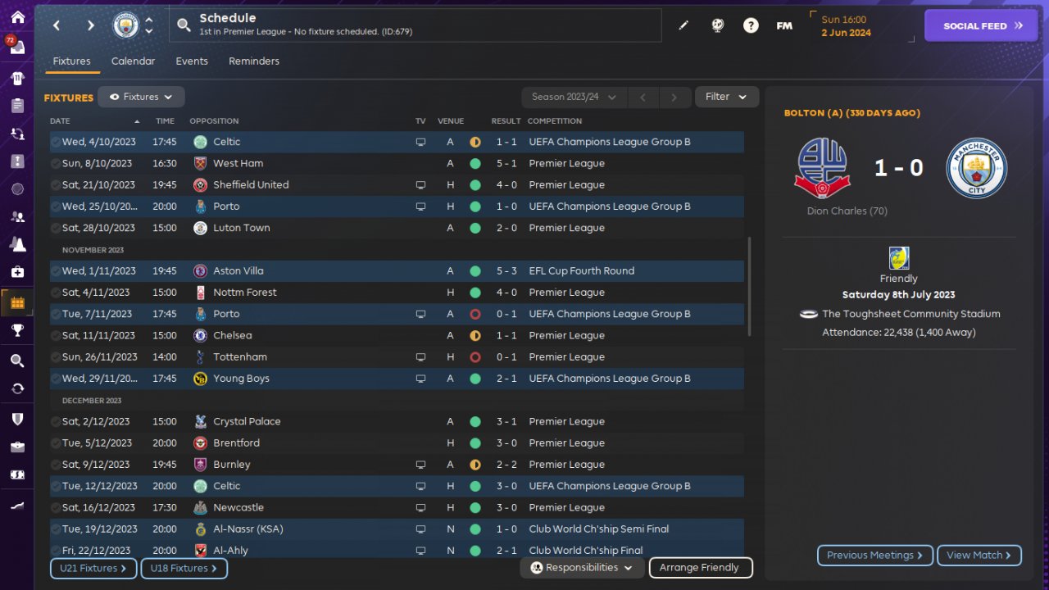
Task: Switch to the Calendar tab
Action: pos(133,61)
